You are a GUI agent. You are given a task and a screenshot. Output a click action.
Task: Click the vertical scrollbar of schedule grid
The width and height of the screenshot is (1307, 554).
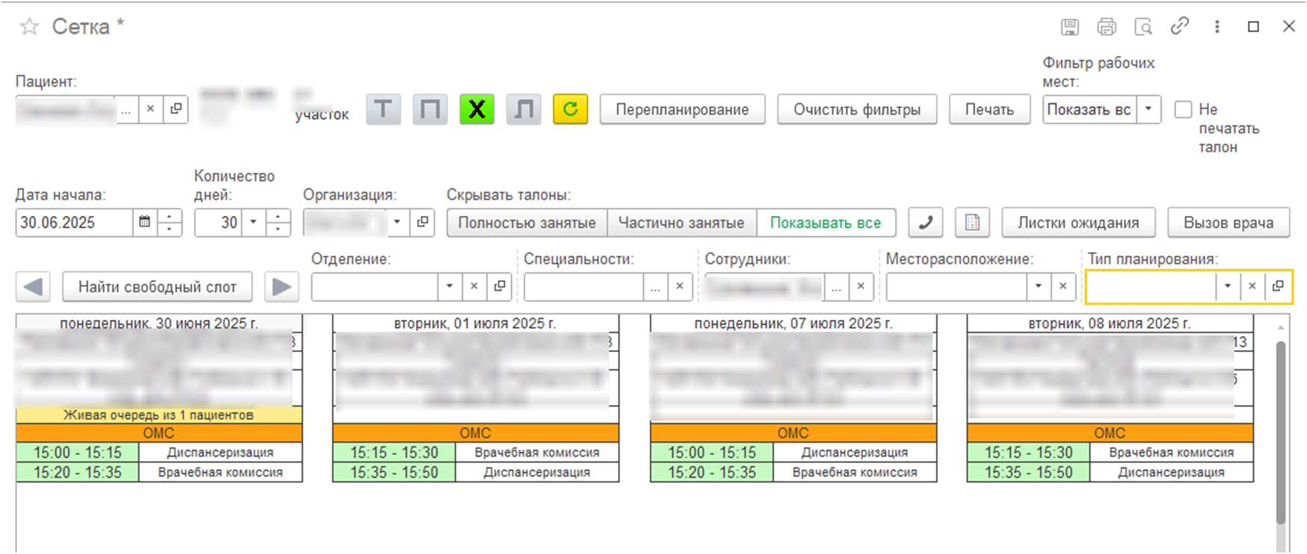coord(1280,432)
